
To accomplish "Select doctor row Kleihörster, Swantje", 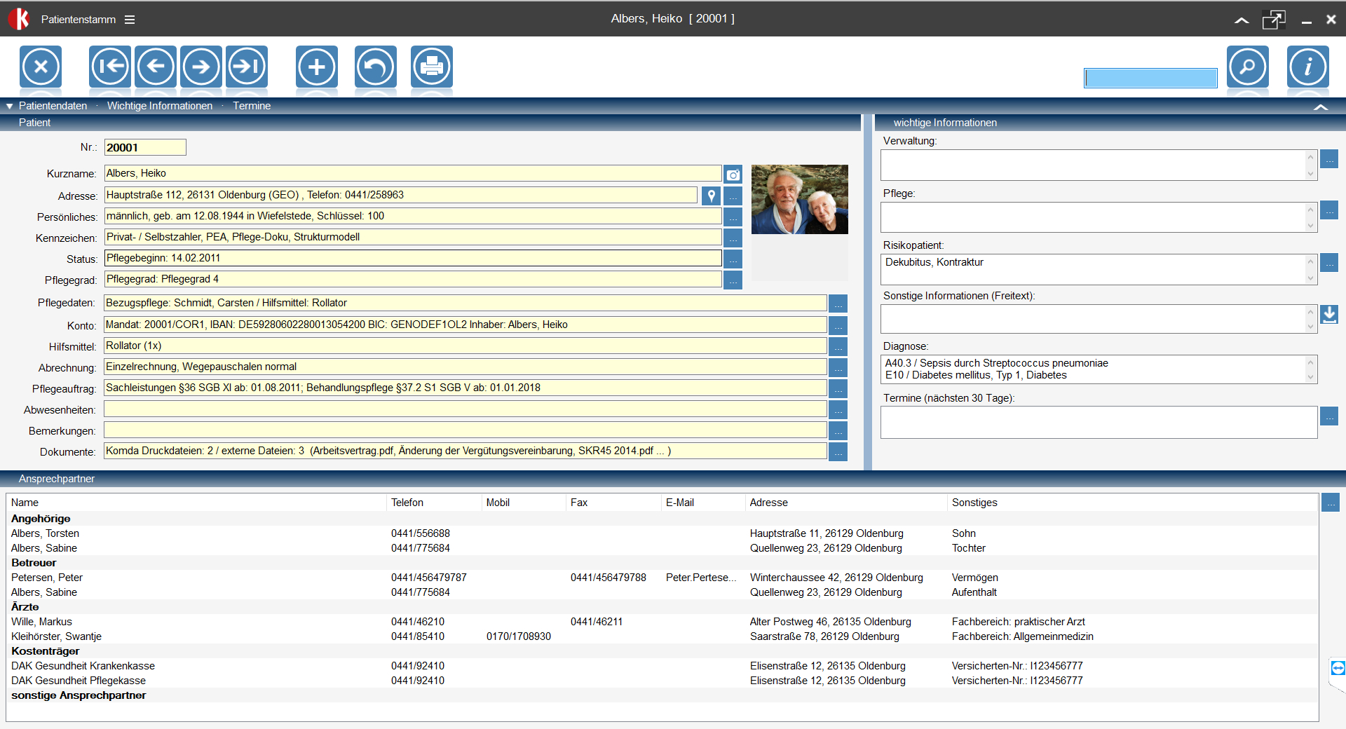I will [662, 636].
